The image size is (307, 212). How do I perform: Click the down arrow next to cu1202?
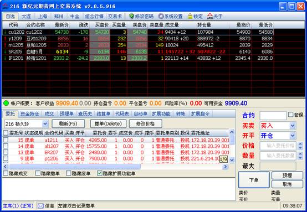point(6,32)
